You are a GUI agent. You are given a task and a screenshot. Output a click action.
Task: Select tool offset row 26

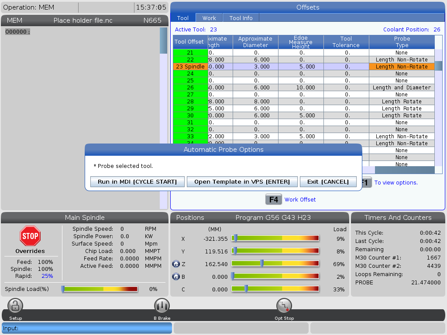tap(304, 87)
